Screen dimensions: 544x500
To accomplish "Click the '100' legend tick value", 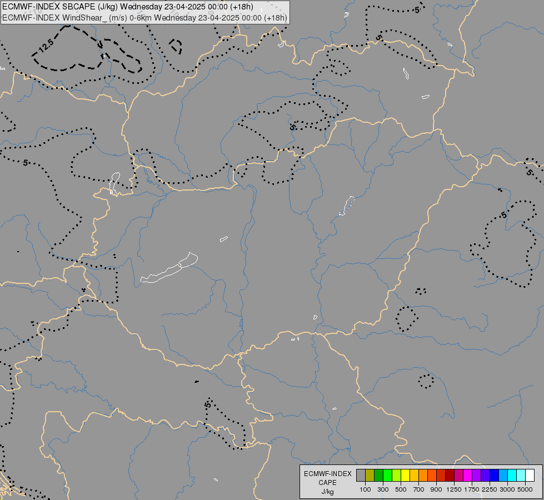I will pyautogui.click(x=365, y=489).
